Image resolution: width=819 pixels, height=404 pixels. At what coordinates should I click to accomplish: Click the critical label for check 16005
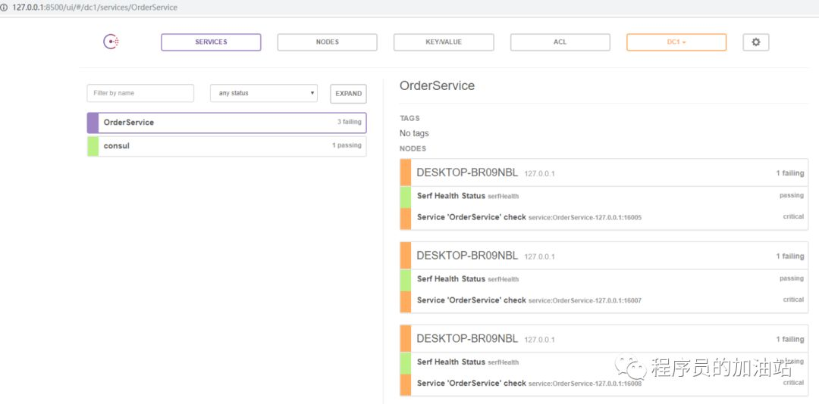[x=793, y=216]
